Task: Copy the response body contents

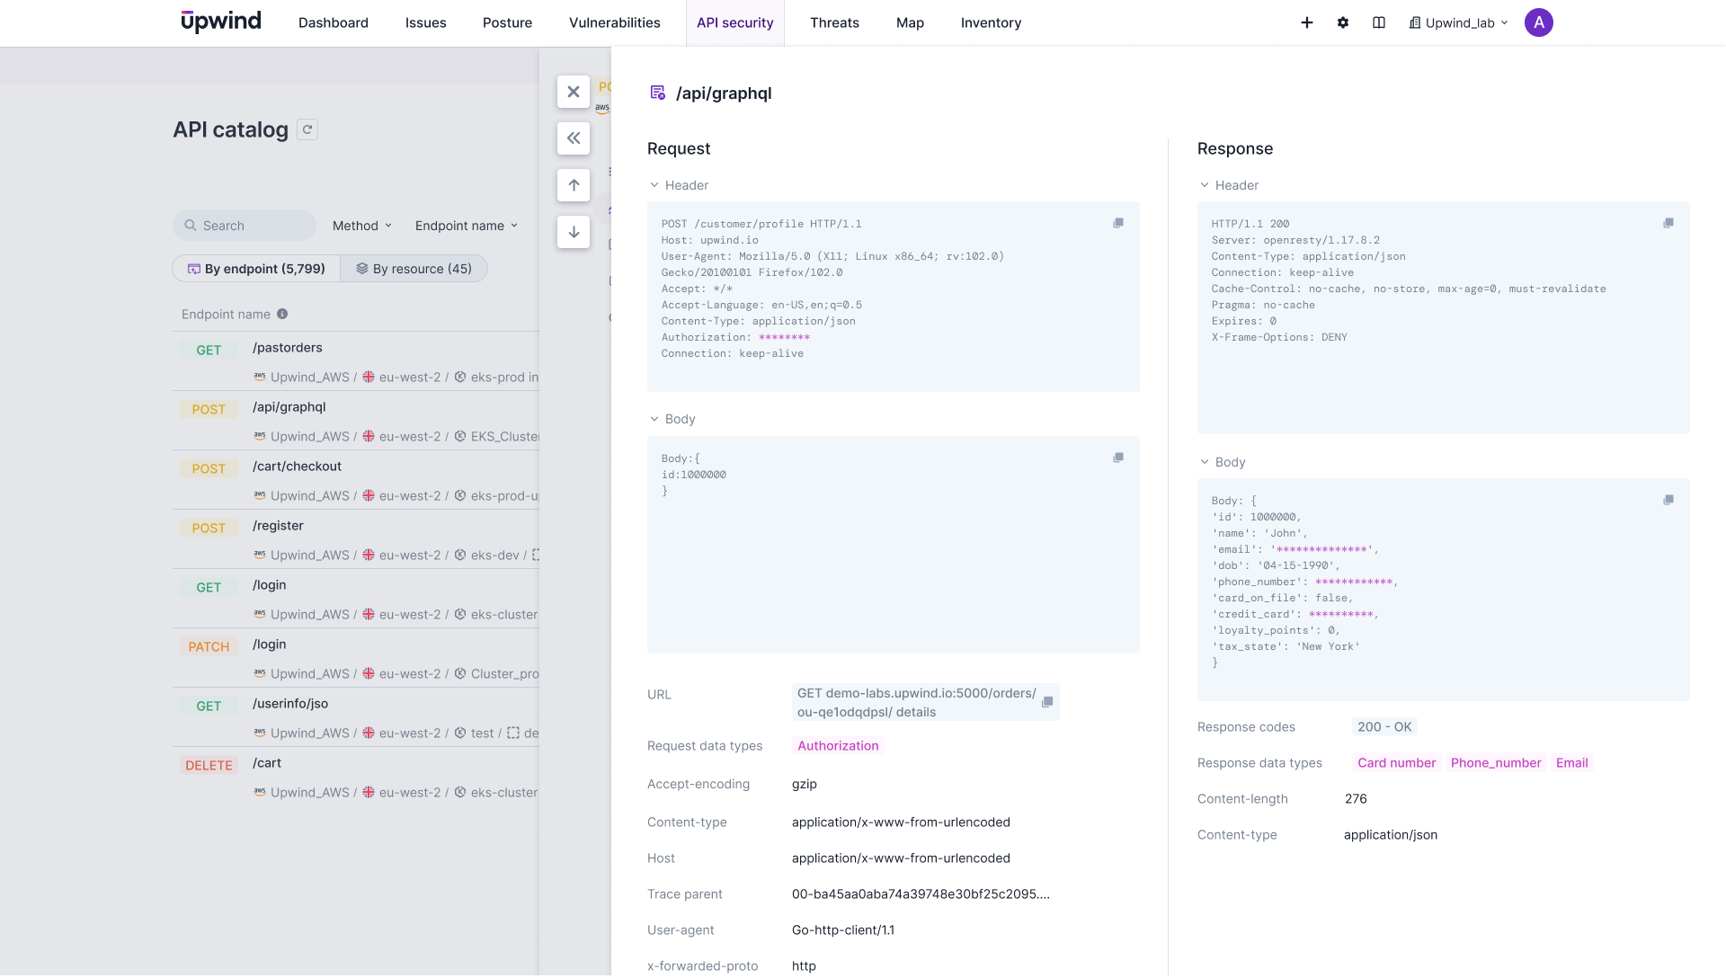Action: click(x=1668, y=499)
